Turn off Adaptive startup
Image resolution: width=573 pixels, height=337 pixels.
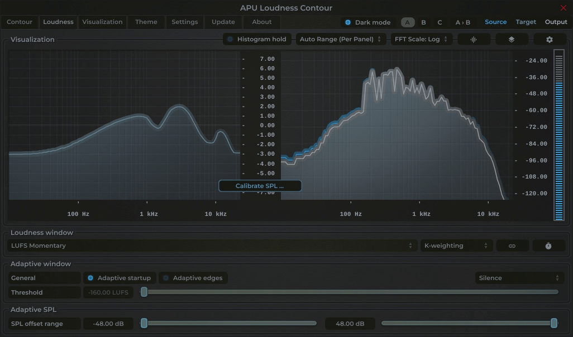(x=118, y=278)
